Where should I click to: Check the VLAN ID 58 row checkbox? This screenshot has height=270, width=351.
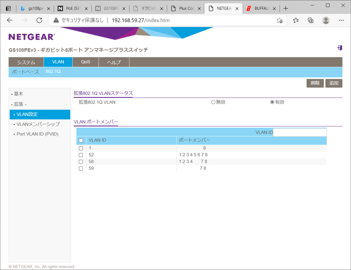(81, 162)
